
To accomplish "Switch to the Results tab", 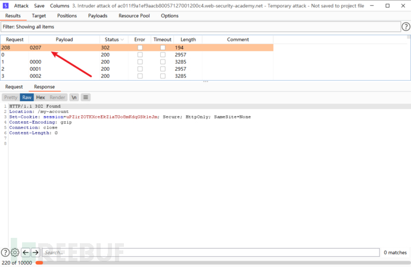I will [13, 15].
